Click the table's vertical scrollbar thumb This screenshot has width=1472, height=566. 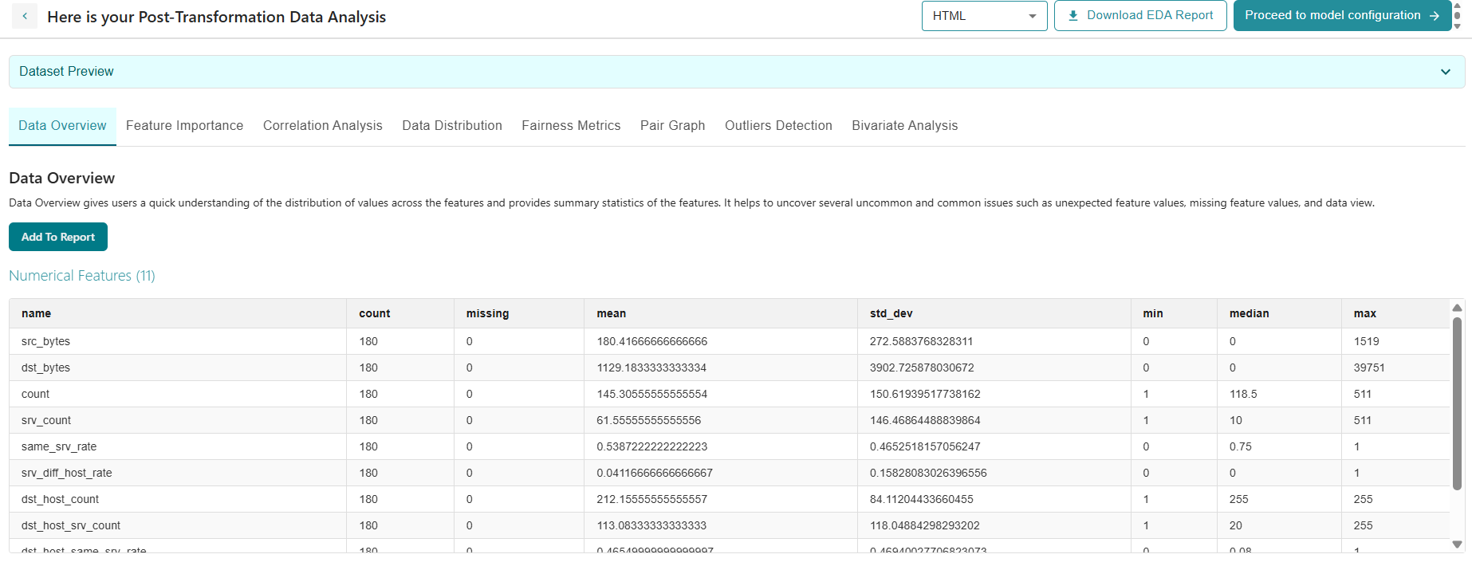pyautogui.click(x=1457, y=403)
